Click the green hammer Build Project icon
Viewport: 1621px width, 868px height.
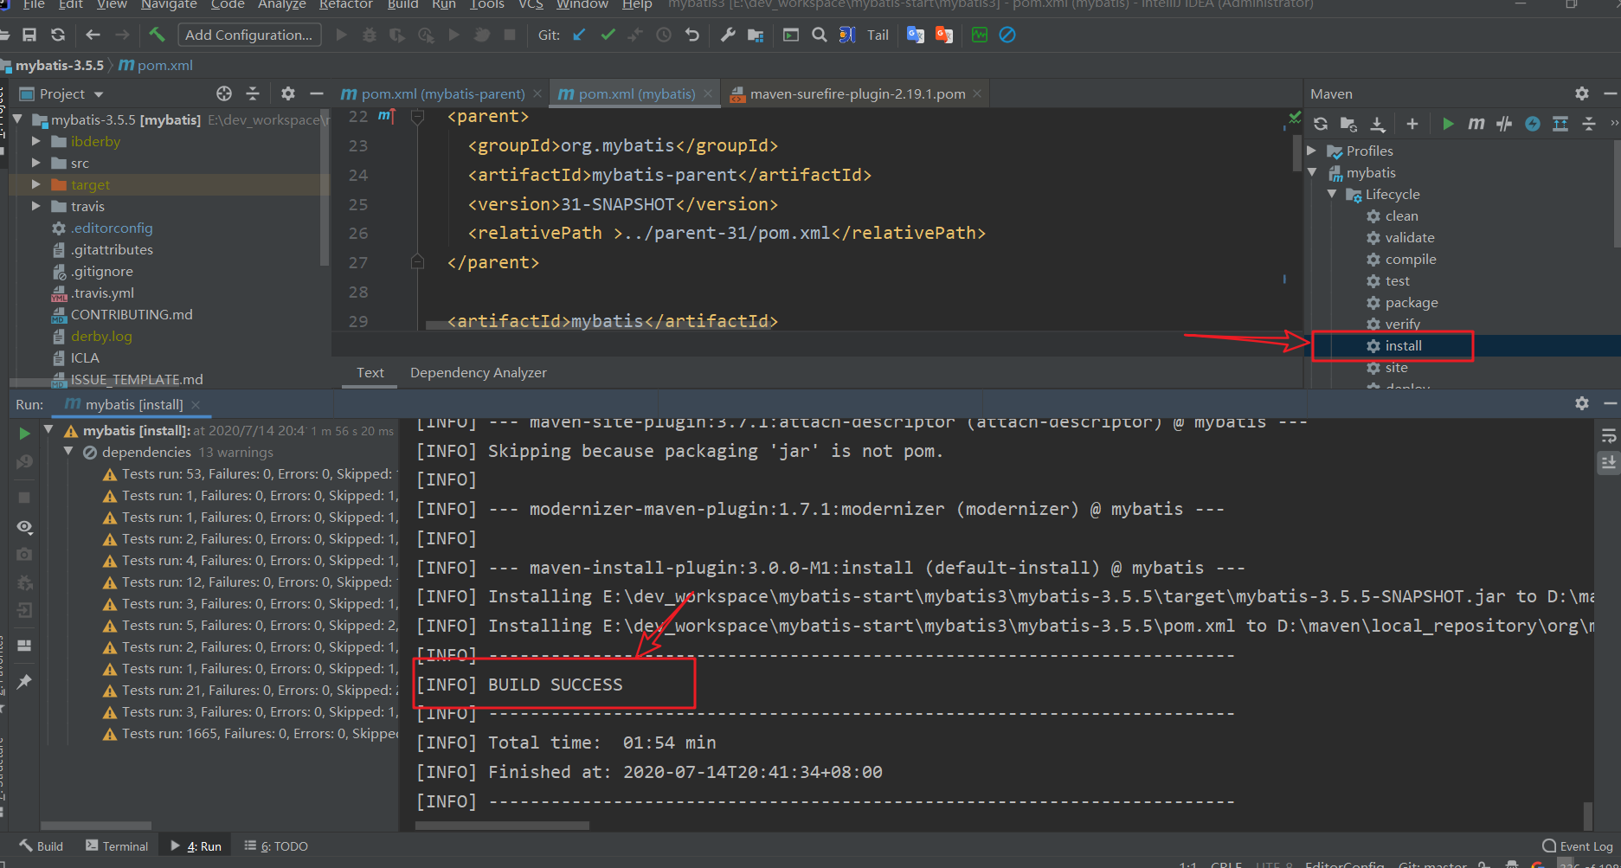point(157,35)
